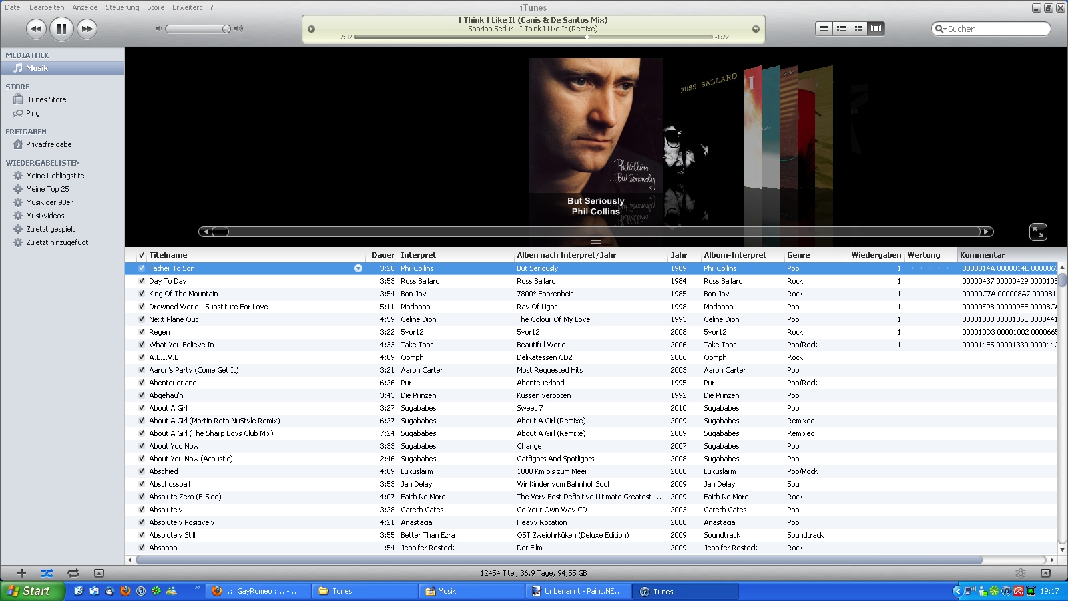1068x601 pixels.
Task: Open iTunes Store in sidebar
Action: point(46,99)
